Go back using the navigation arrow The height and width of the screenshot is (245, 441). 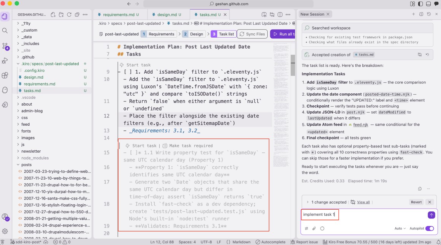[x=129, y=4]
